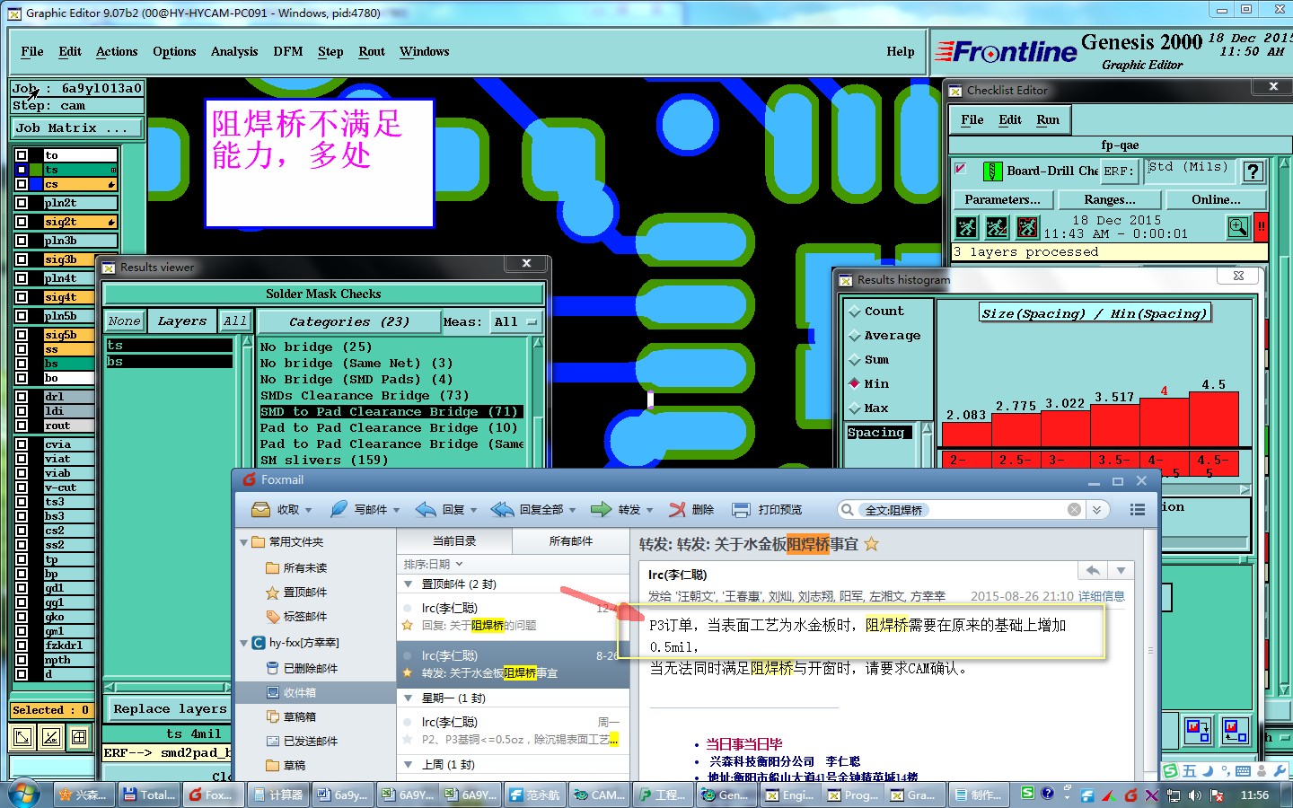Click the Job Matrix button
Viewport: 1293px width, 808px height.
point(77,128)
